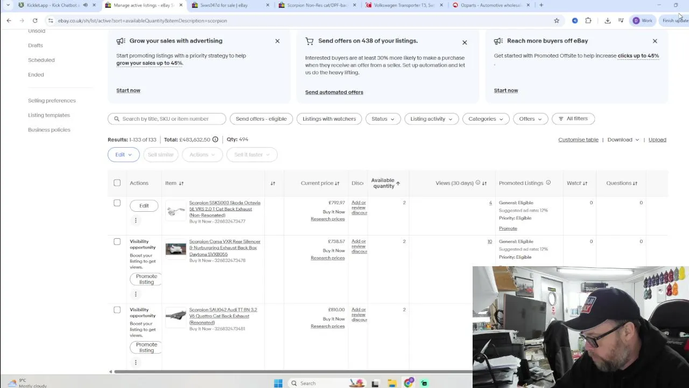Open the Work profile menu
The width and height of the screenshot is (689, 388).
[x=643, y=20]
